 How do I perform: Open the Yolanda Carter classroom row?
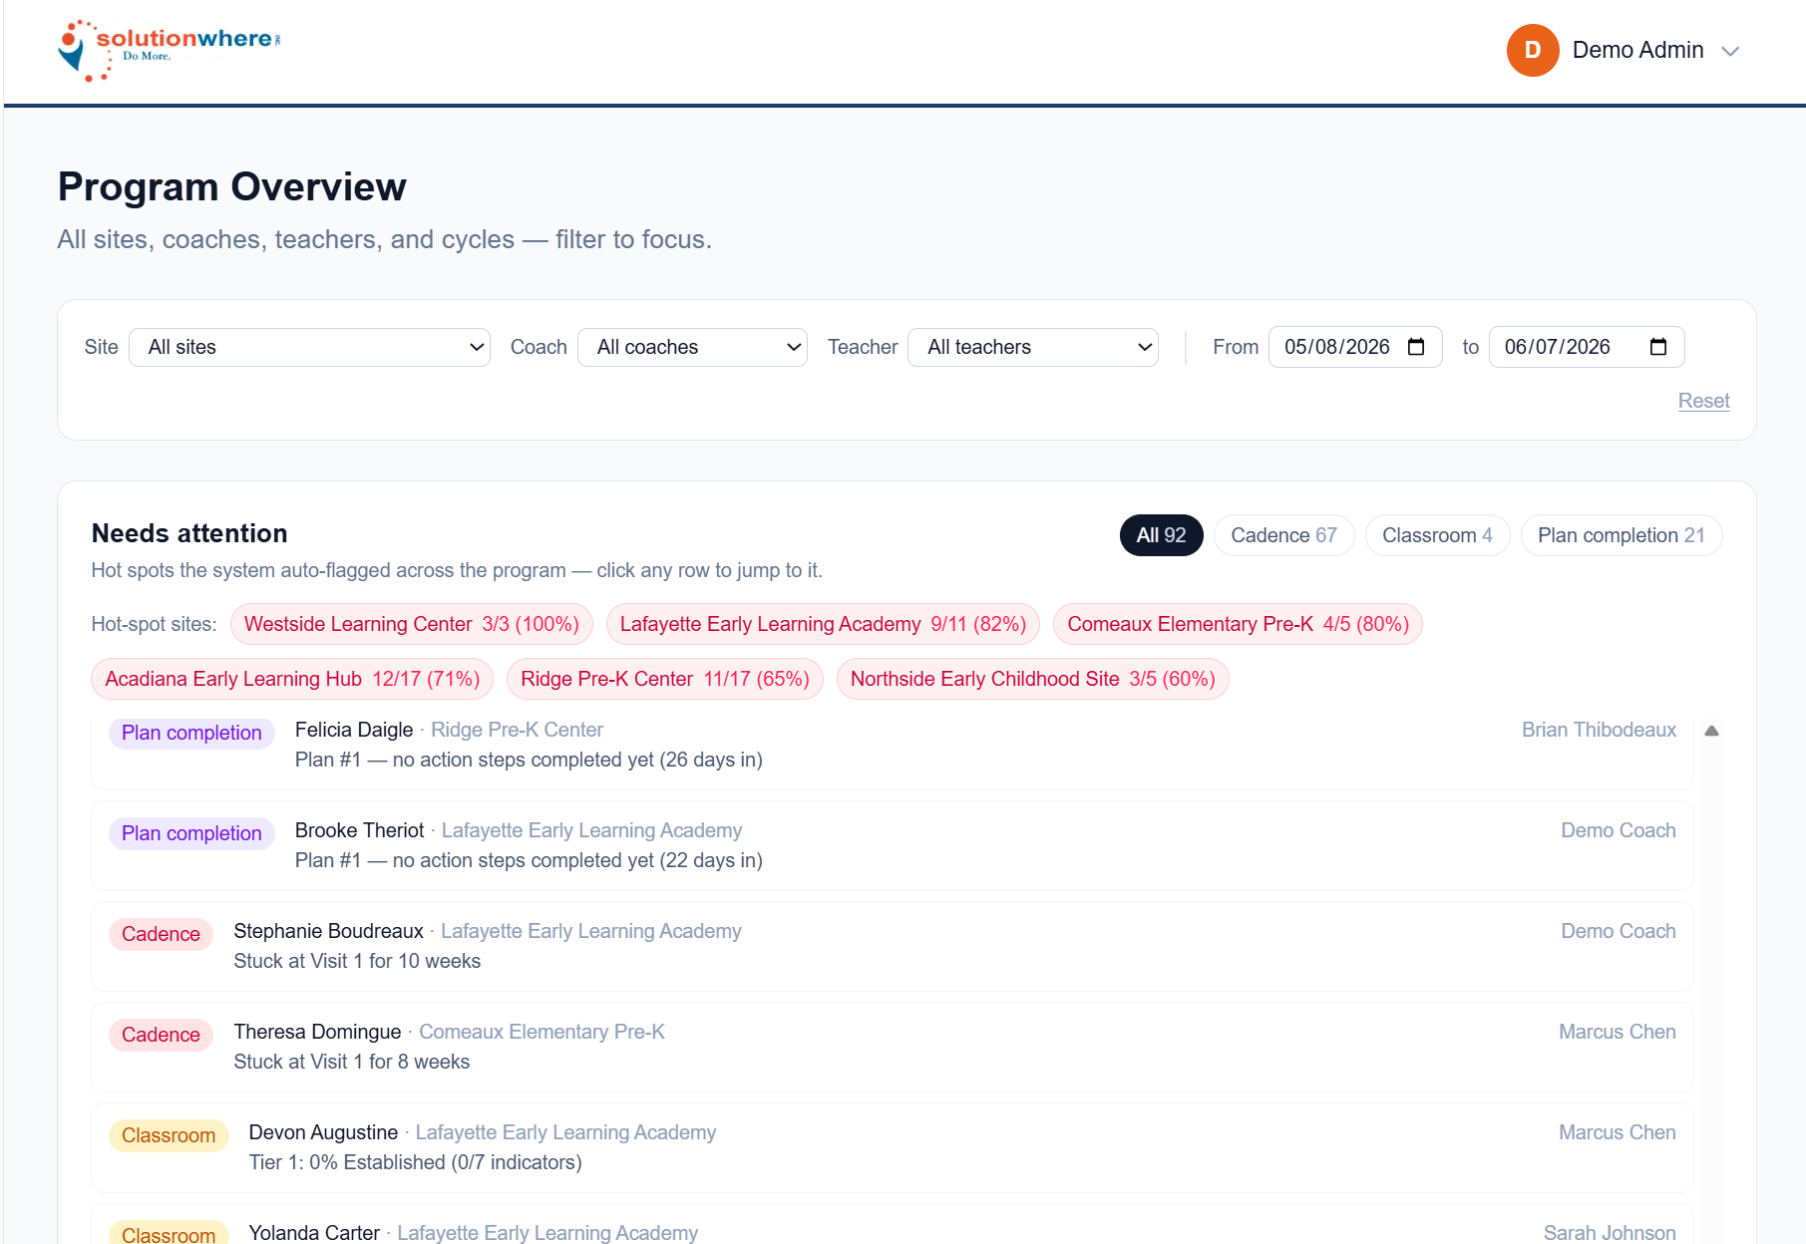893,1226
